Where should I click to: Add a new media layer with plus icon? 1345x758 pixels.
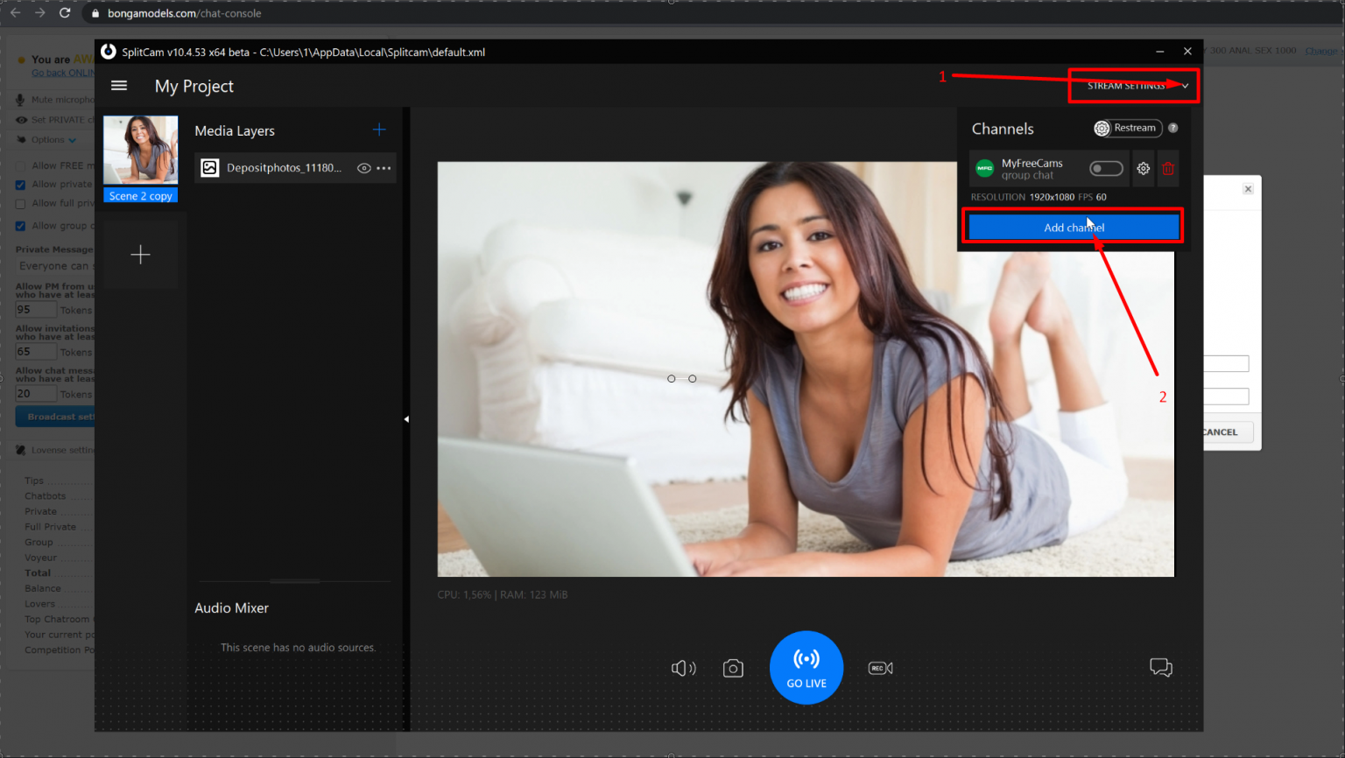point(378,129)
